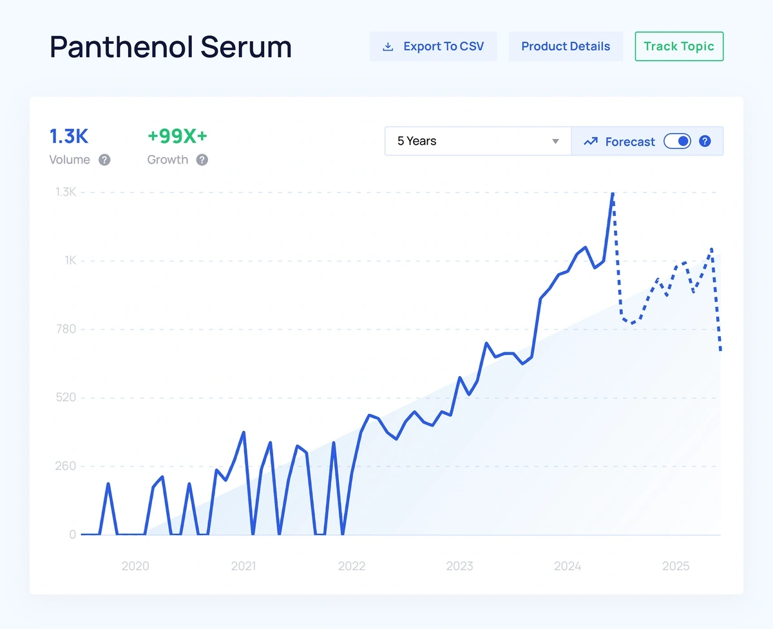This screenshot has width=773, height=629.
Task: Click the 2021 x-axis label
Action: [x=243, y=566]
